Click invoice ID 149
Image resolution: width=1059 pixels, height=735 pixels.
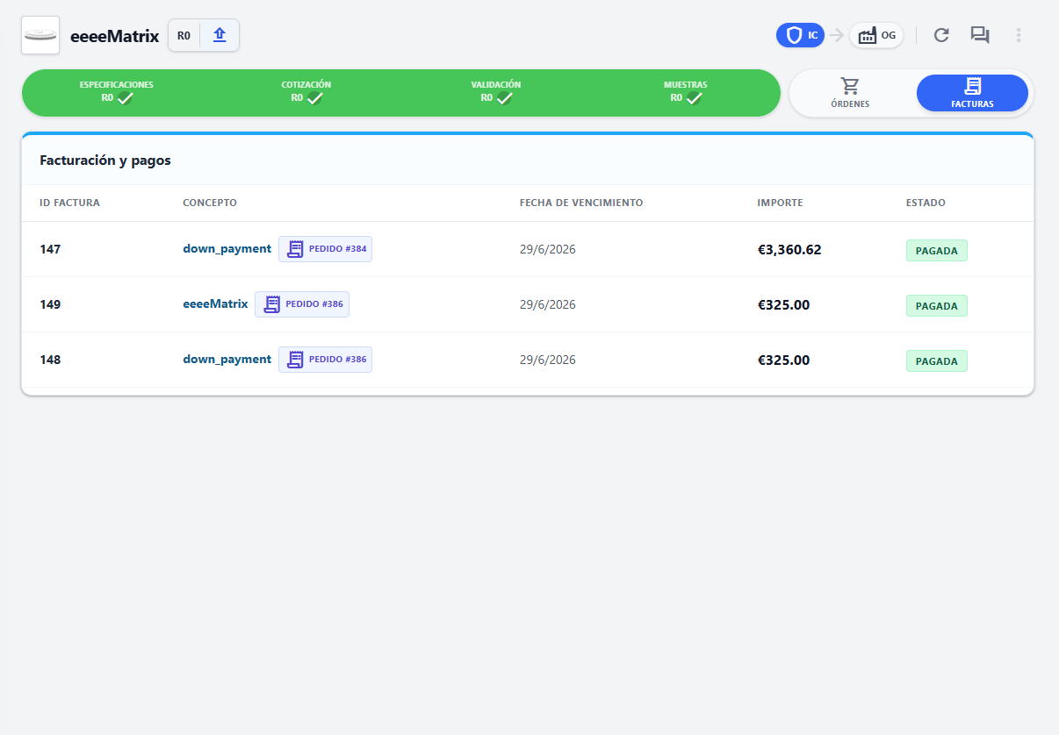pyautogui.click(x=50, y=304)
